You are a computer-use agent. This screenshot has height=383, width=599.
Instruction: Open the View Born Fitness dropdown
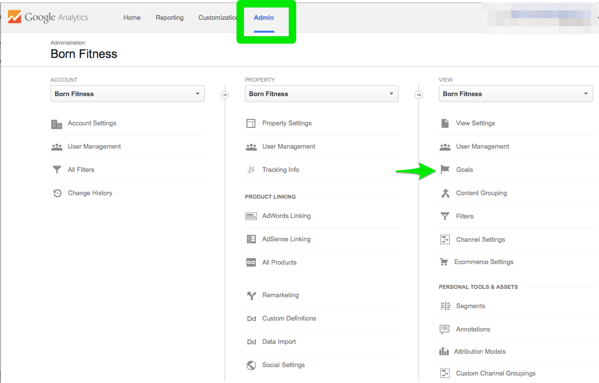(516, 94)
